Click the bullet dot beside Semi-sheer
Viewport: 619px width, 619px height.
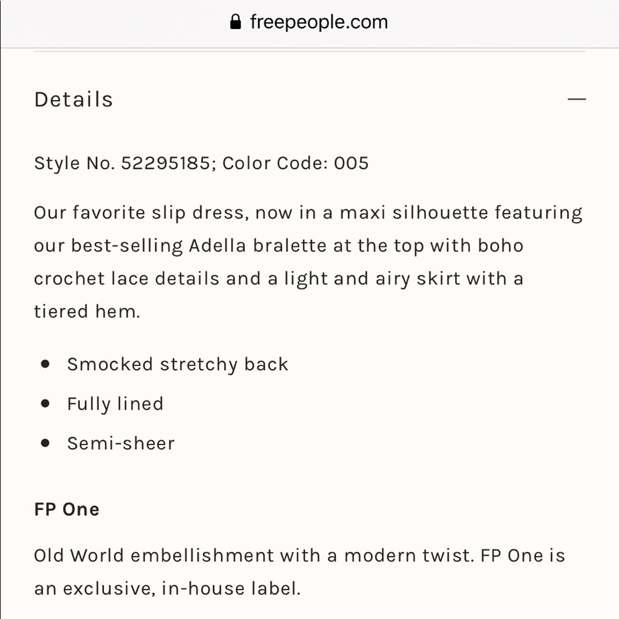point(45,443)
